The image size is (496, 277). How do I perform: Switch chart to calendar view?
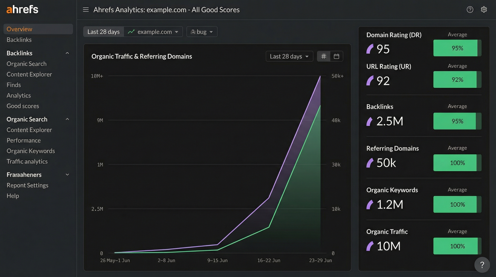click(336, 56)
